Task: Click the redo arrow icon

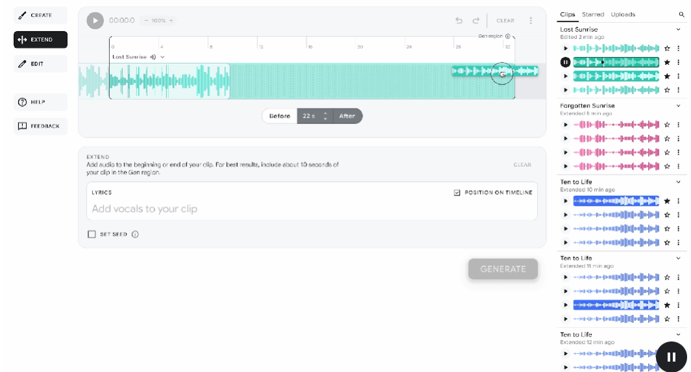Action: pyautogui.click(x=476, y=21)
